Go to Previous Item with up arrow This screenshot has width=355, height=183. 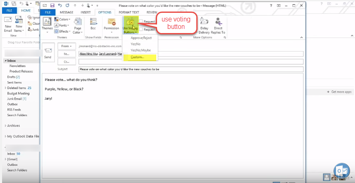click(x=75, y=5)
